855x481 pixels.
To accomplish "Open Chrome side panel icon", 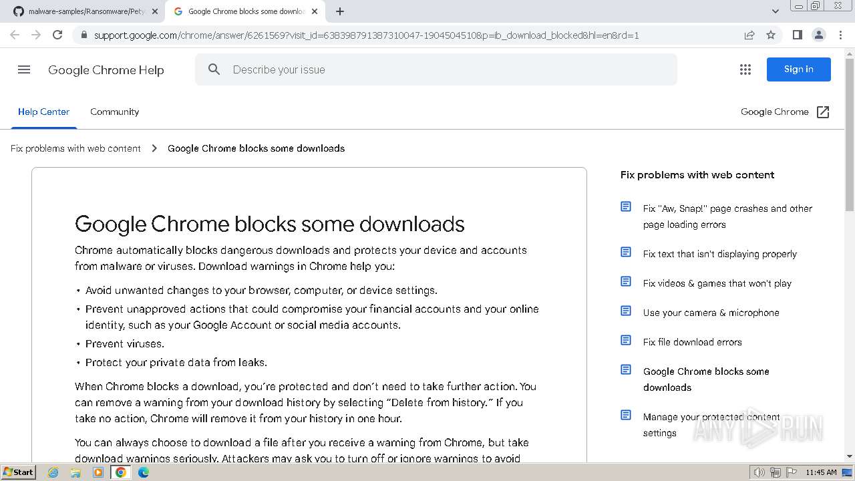I will click(797, 35).
